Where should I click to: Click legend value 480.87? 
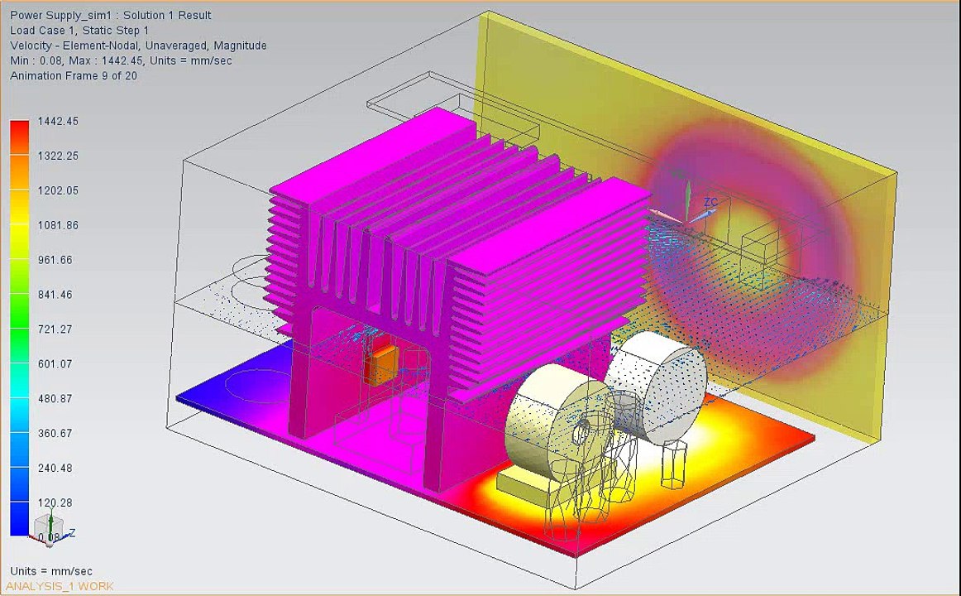pos(55,398)
